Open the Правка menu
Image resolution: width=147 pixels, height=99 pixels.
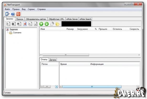click(x=16, y=9)
